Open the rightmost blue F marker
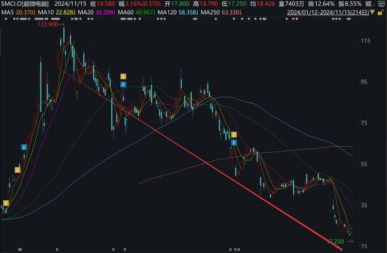 [234, 143]
